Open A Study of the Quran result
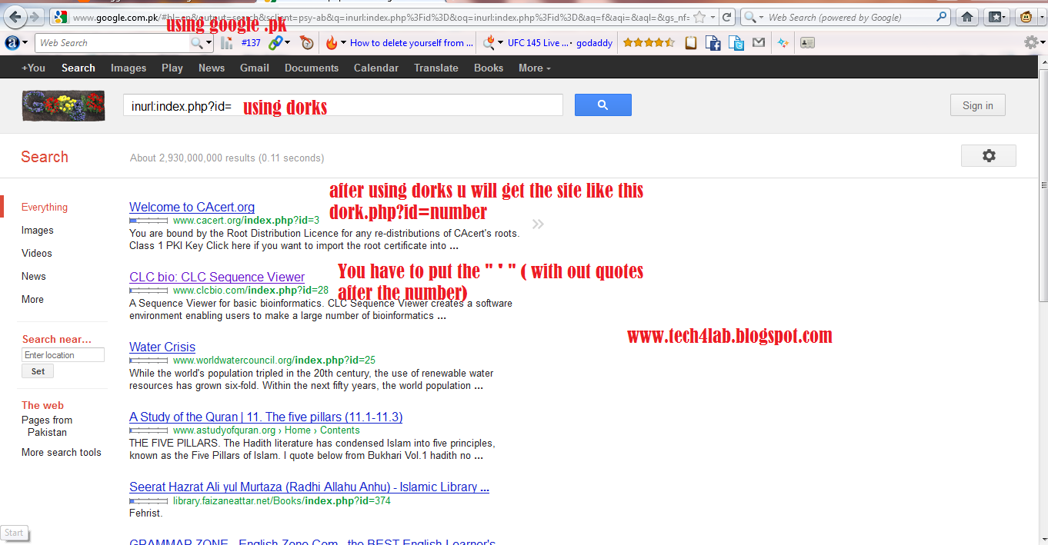The image size is (1048, 545). (265, 417)
